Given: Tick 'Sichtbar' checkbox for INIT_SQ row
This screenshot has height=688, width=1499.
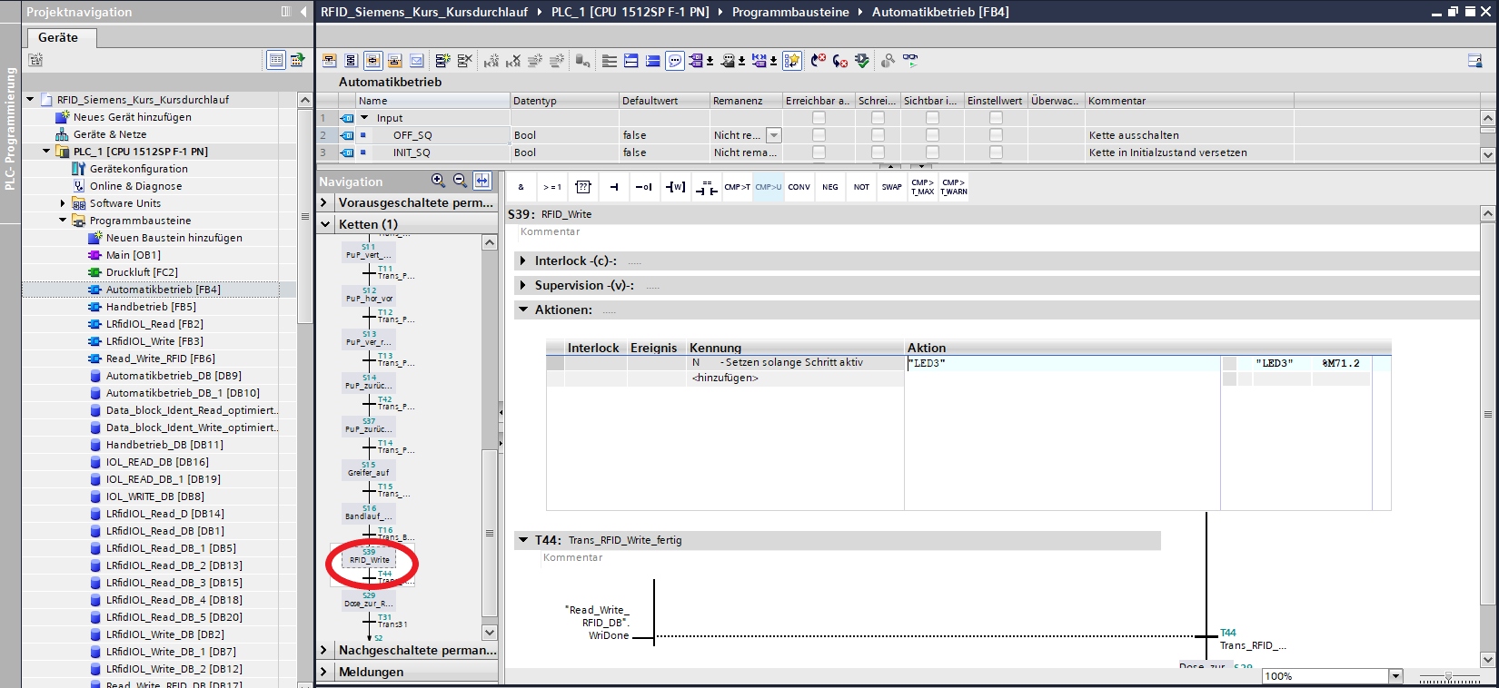Looking at the screenshot, I should point(932,152).
